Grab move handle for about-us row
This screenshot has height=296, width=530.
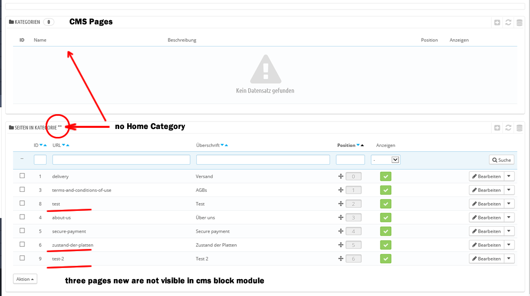tap(341, 217)
